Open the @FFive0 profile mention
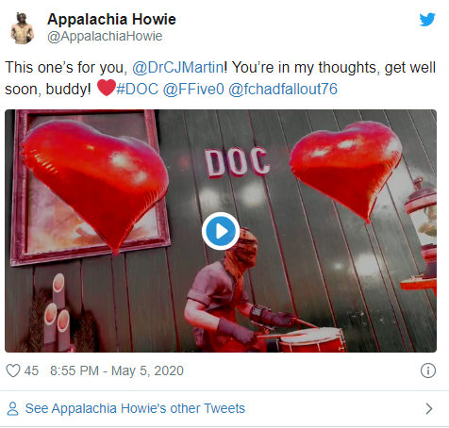 (x=193, y=89)
